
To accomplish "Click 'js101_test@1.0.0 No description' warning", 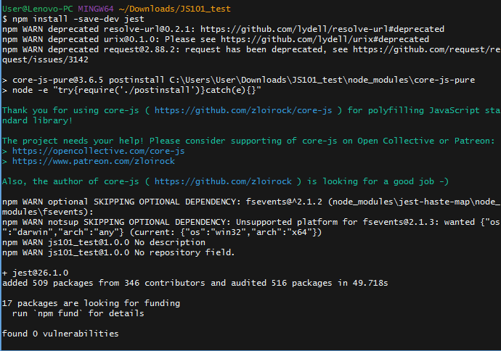I will tap(126, 242).
